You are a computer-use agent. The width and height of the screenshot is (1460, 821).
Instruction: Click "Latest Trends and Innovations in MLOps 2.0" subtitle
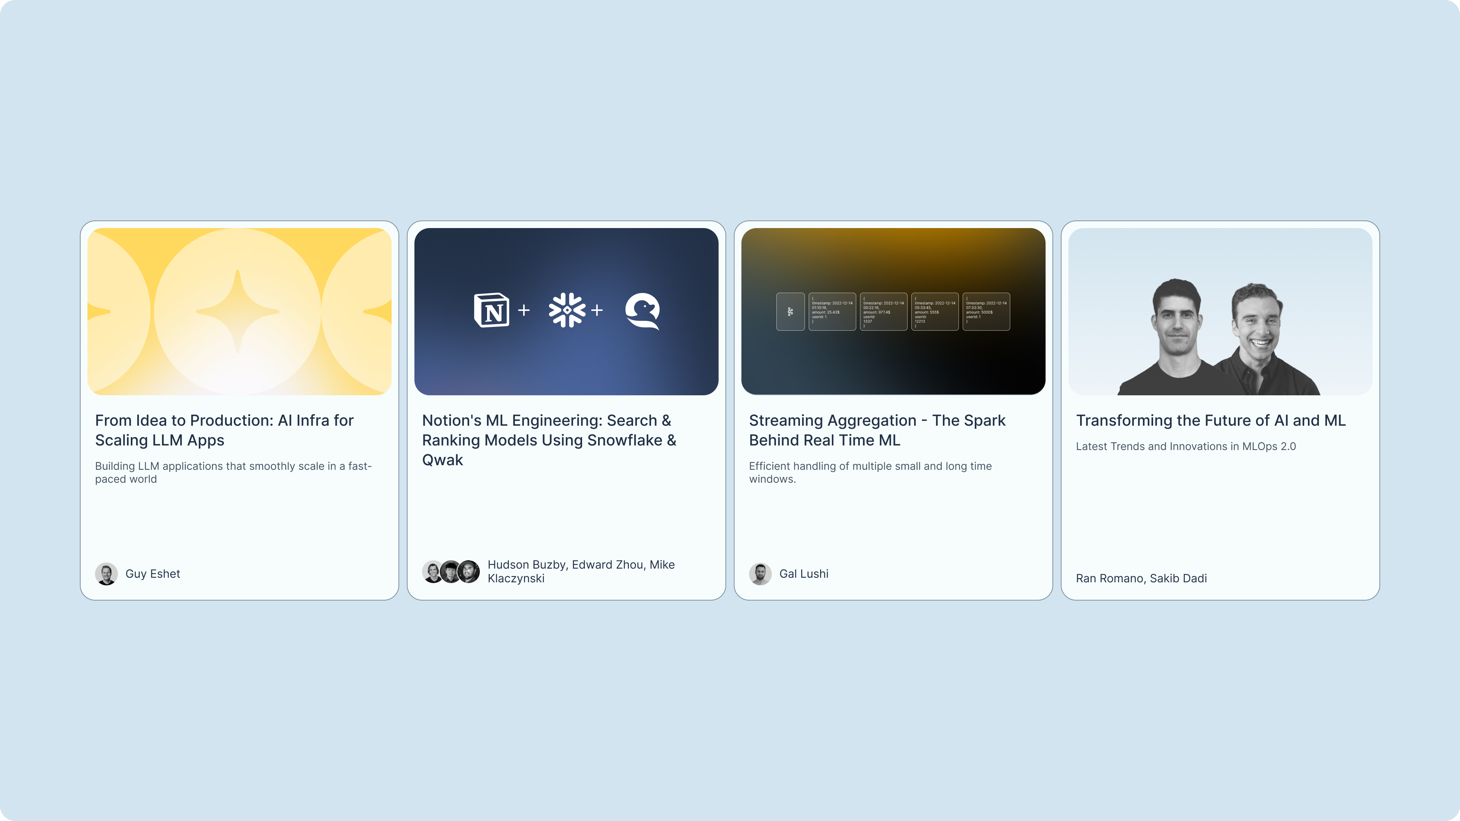(x=1186, y=447)
